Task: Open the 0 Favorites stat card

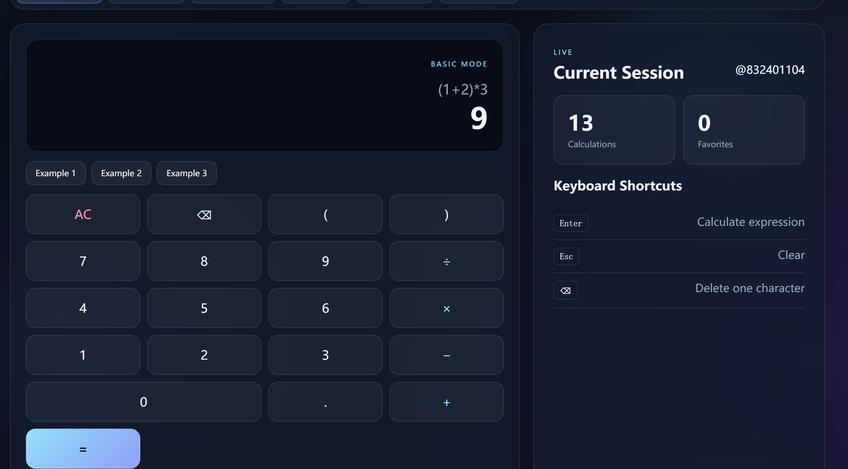Action: (x=744, y=130)
